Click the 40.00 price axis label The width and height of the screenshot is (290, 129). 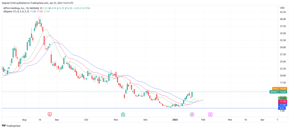click(282, 19)
